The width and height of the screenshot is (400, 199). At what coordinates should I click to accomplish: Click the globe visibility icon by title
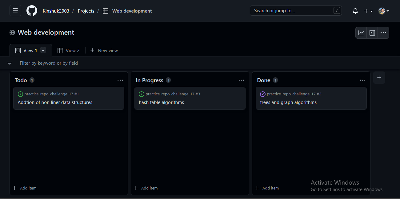[x=12, y=33]
